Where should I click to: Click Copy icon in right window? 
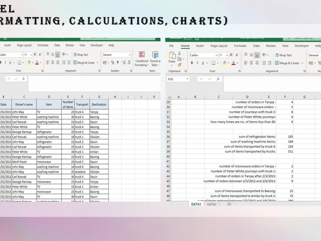coord(179,59)
